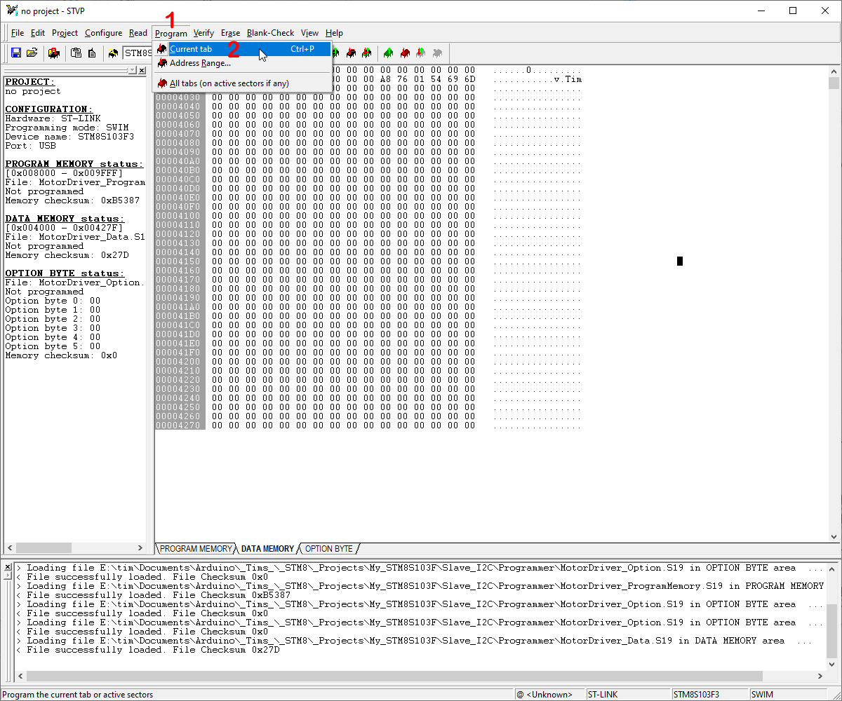Select the DATA MEMORY tab
Screen dimensions: 842x701
(267, 548)
